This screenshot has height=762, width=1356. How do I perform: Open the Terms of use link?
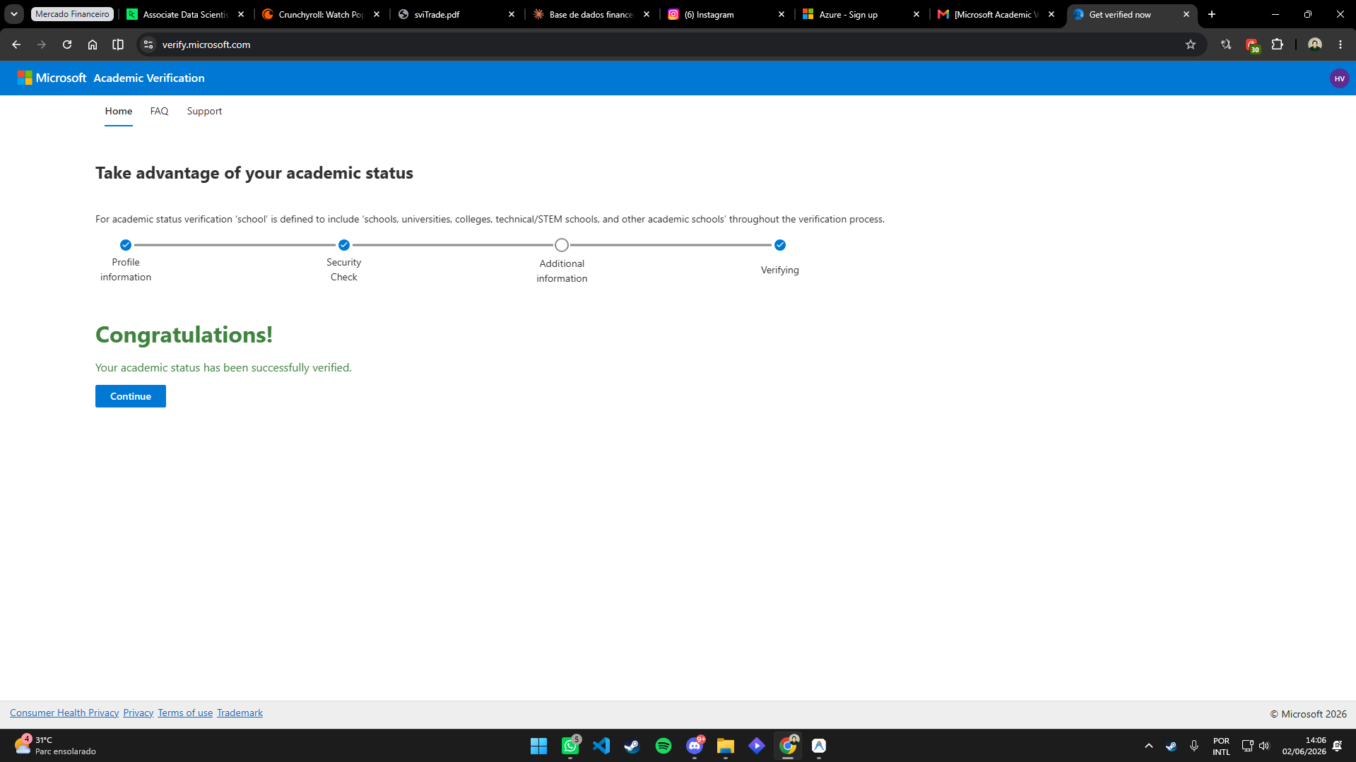click(x=185, y=713)
